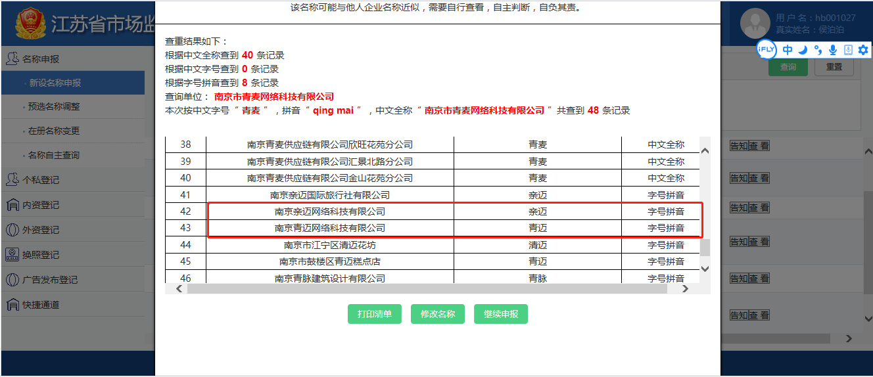Open 名称自主查询 in sidebar
The width and height of the screenshot is (873, 377).
point(72,155)
